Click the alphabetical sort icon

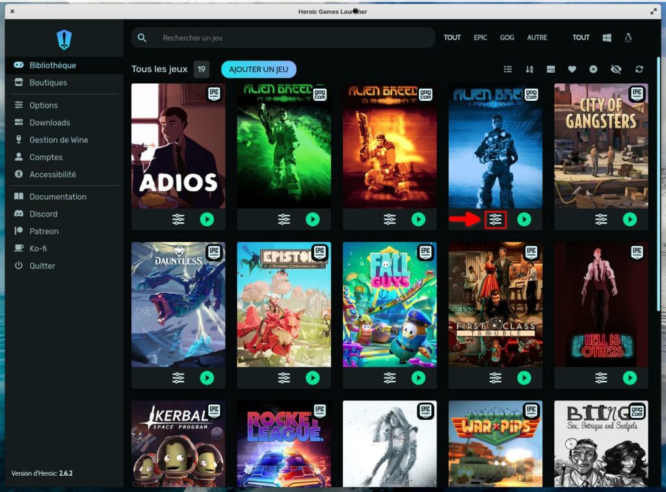(529, 70)
